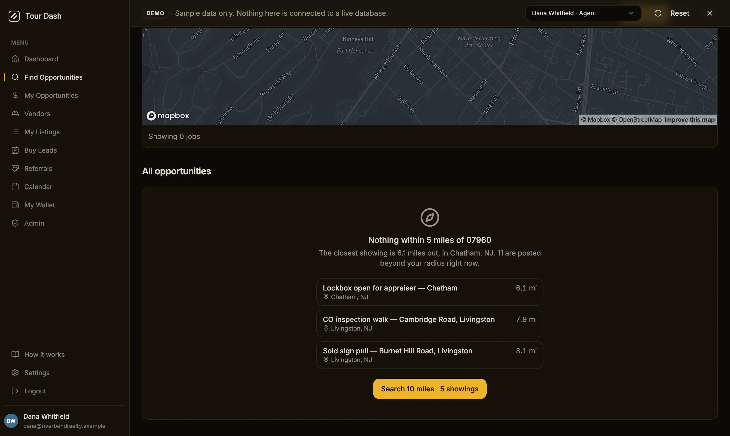The image size is (730, 436).
Task: Click the mapbox logo on map
Action: pos(168,116)
